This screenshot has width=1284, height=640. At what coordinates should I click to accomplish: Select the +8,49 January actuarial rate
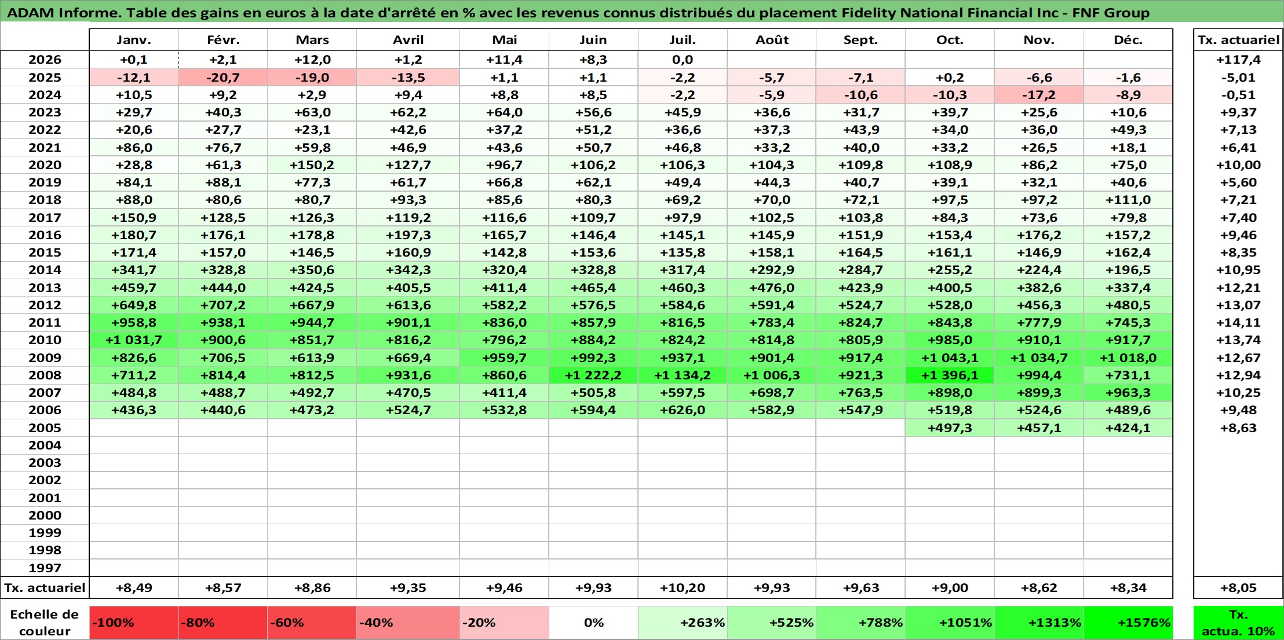coord(134,588)
